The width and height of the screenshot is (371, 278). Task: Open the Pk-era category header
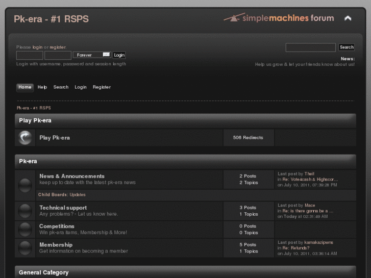(x=28, y=161)
